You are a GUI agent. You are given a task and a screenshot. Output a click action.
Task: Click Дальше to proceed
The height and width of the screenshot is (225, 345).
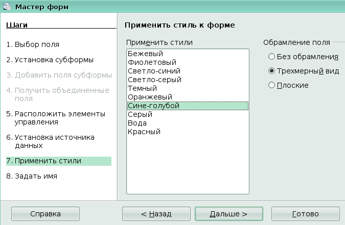click(229, 213)
